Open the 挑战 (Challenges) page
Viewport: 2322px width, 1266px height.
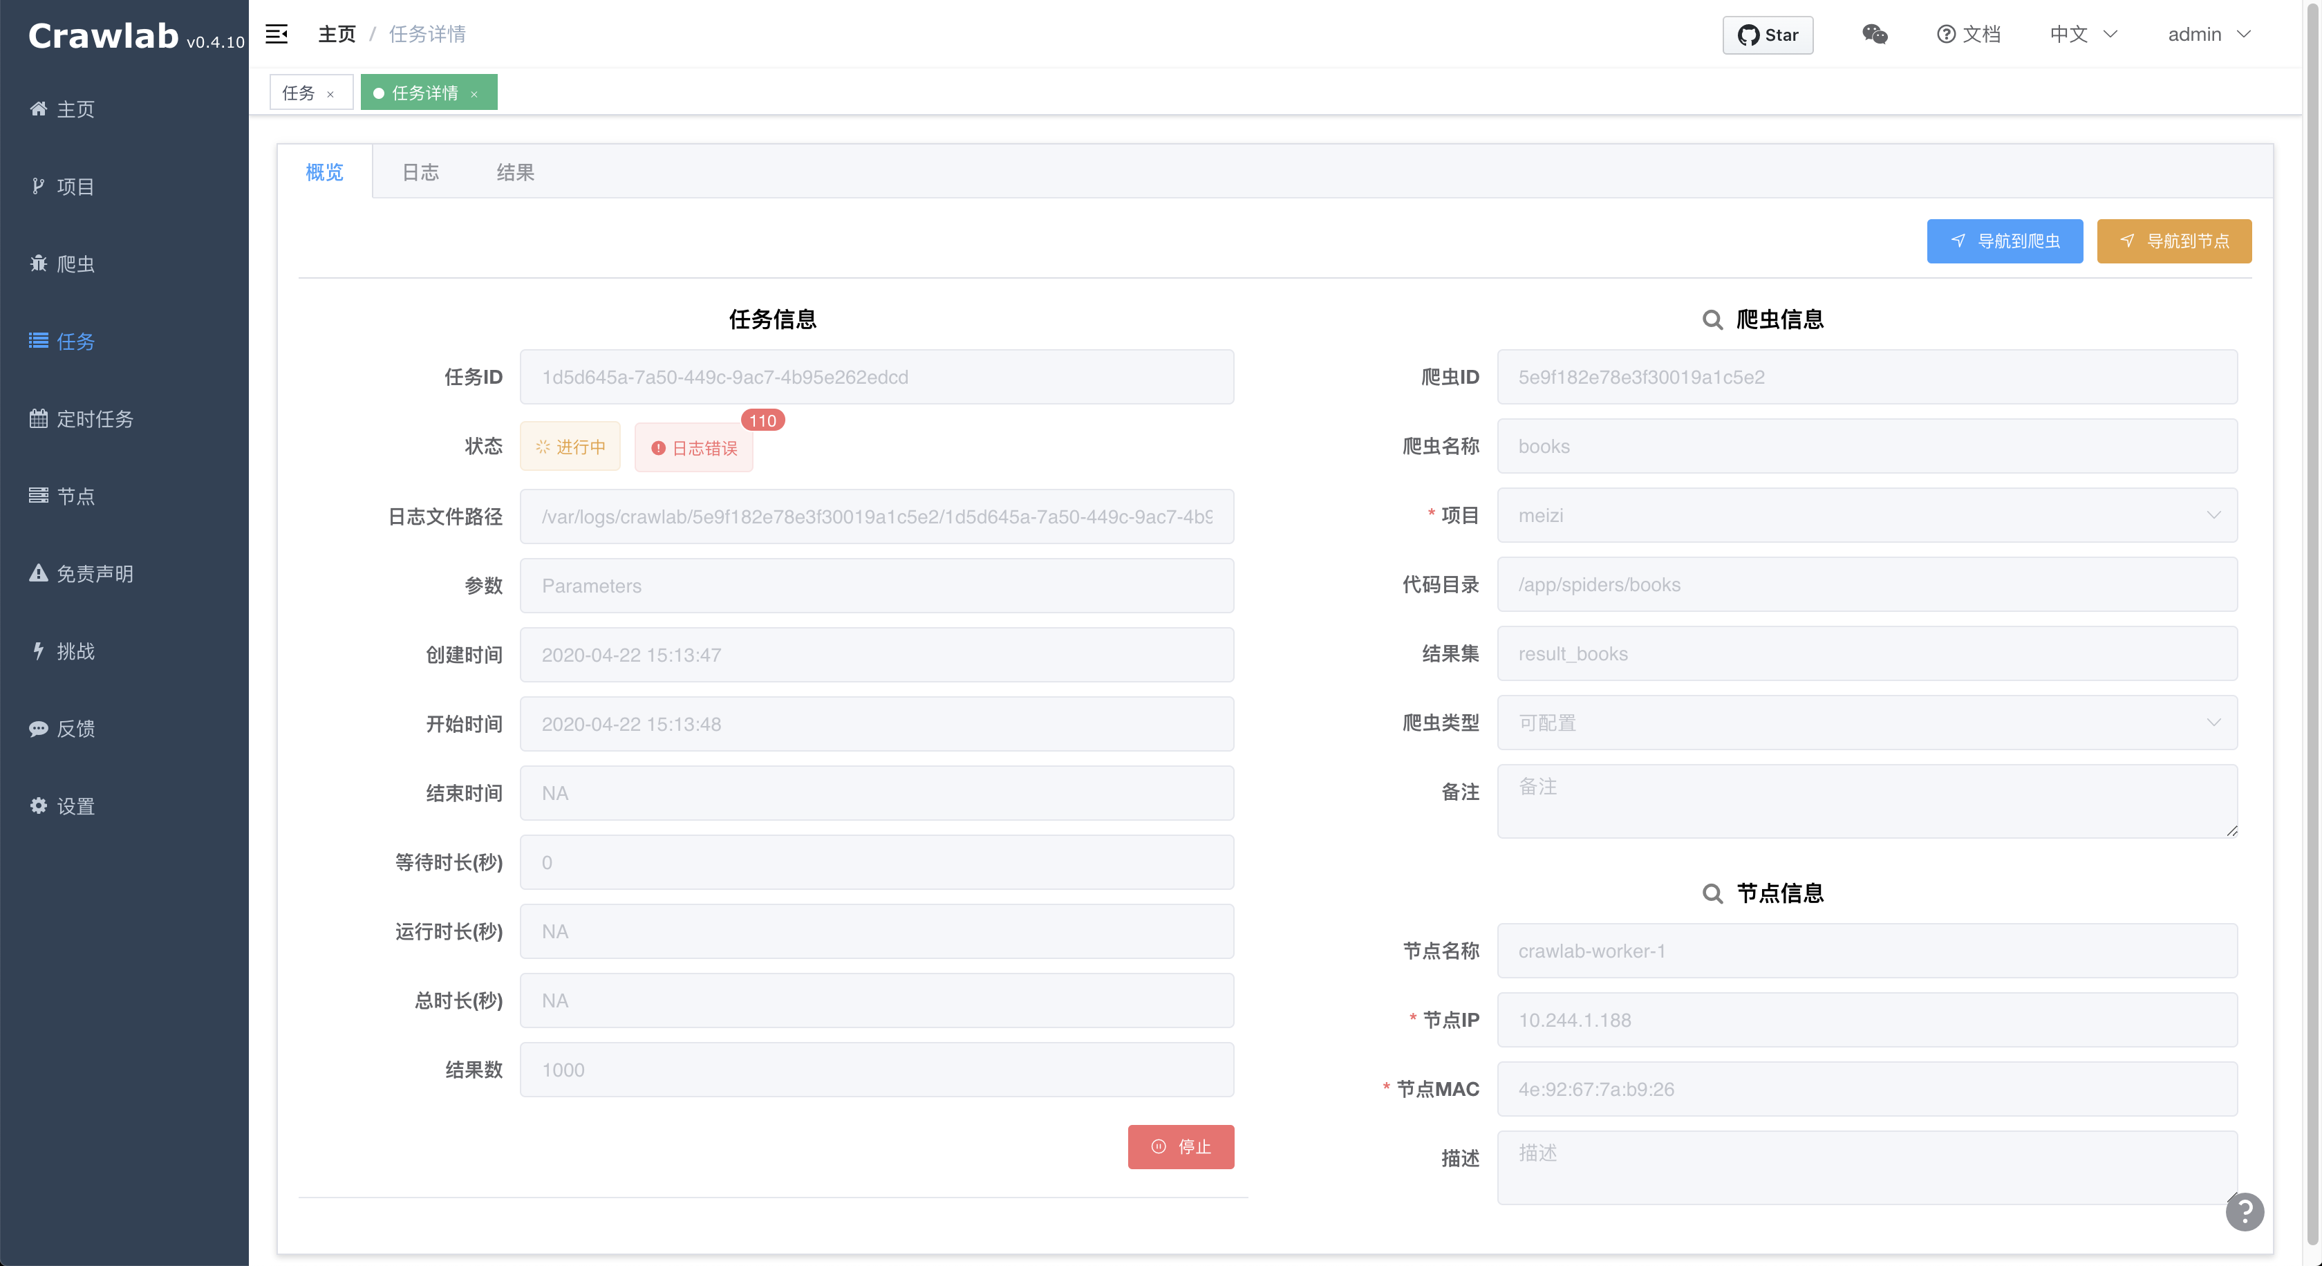coord(76,650)
